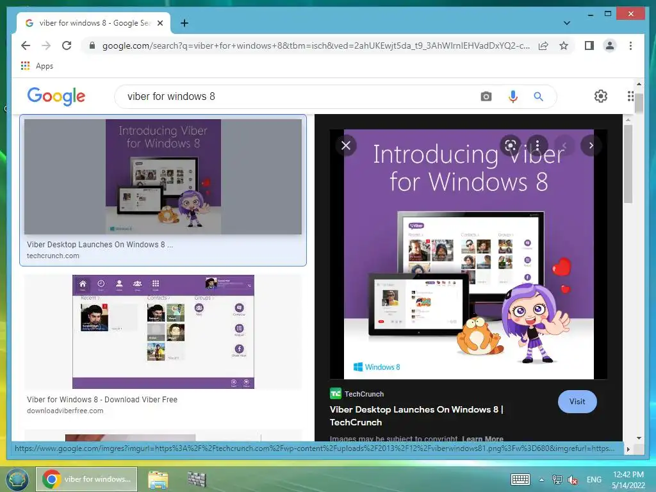Close the image preview panel
The height and width of the screenshot is (492, 656).
point(346,145)
